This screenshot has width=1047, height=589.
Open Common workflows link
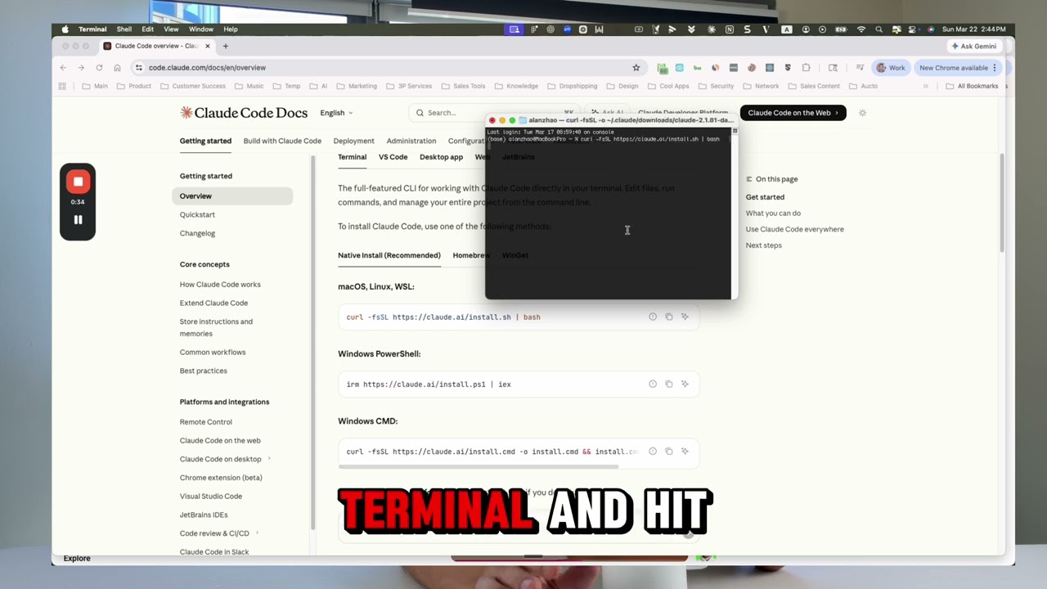(213, 353)
